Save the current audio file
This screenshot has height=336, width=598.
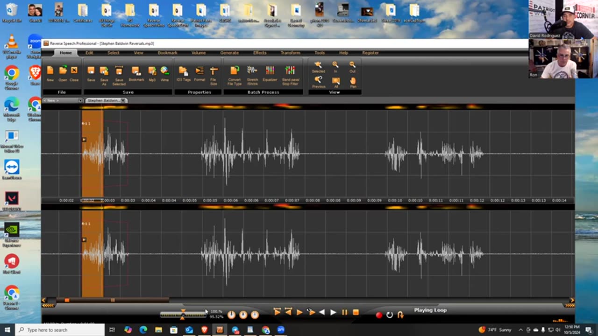(x=91, y=74)
